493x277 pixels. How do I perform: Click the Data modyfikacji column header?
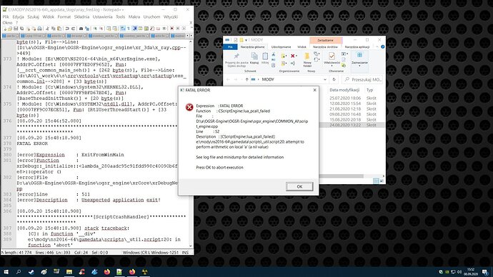click(344, 90)
